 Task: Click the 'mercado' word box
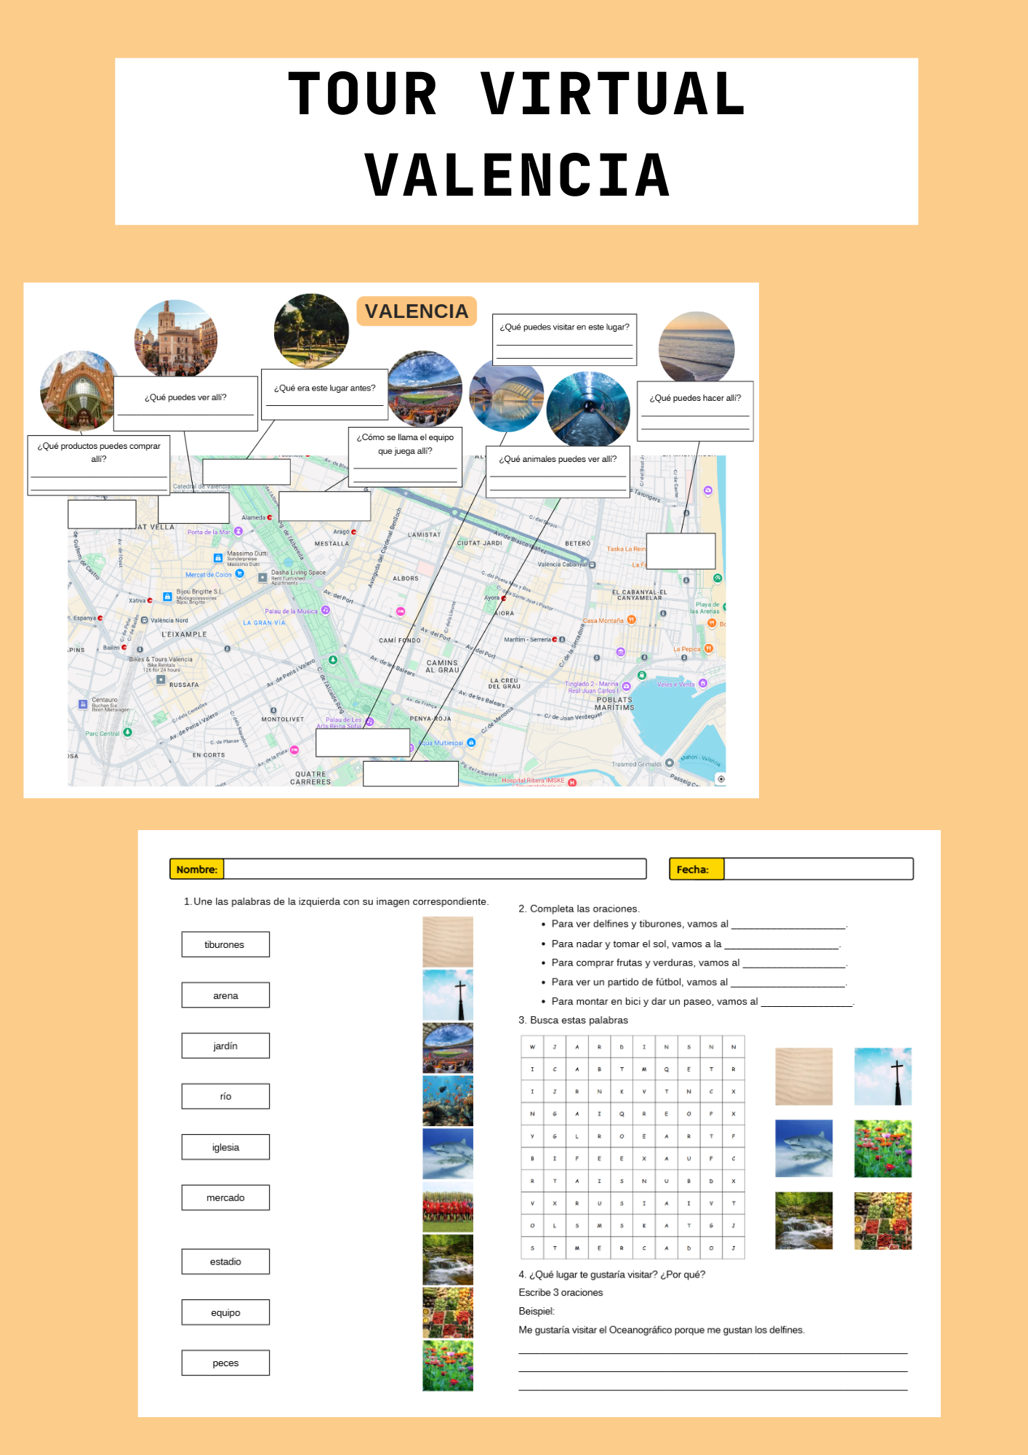click(x=225, y=1197)
